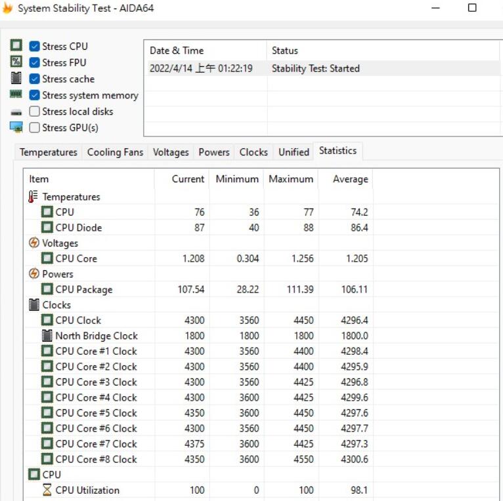Viewport: 503px width, 501px height.
Task: Open the Voltages tab
Action: coord(171,152)
